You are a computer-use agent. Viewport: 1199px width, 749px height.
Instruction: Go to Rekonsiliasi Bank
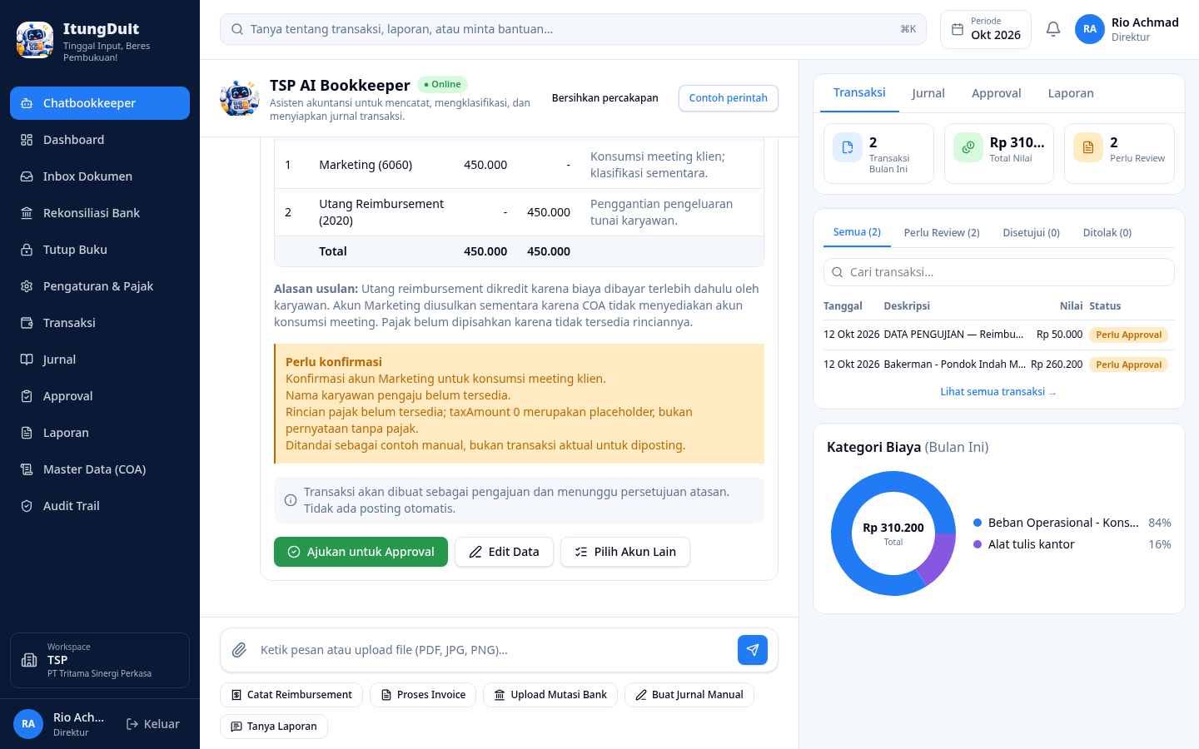click(x=100, y=213)
